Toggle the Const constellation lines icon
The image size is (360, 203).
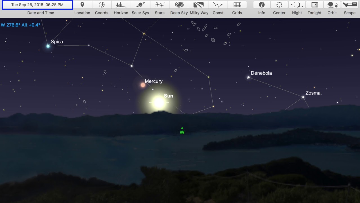click(x=218, y=5)
